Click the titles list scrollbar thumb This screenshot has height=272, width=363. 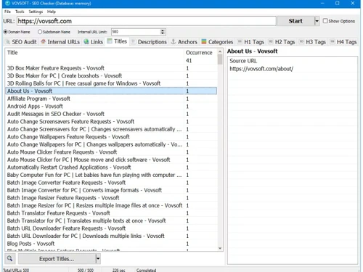tap(220, 59)
